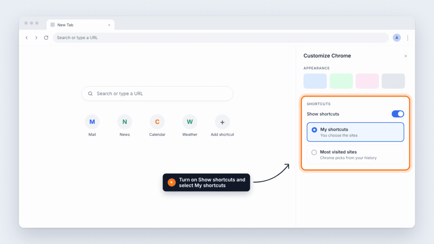Toggle the Show shortcuts switch

coord(398,114)
